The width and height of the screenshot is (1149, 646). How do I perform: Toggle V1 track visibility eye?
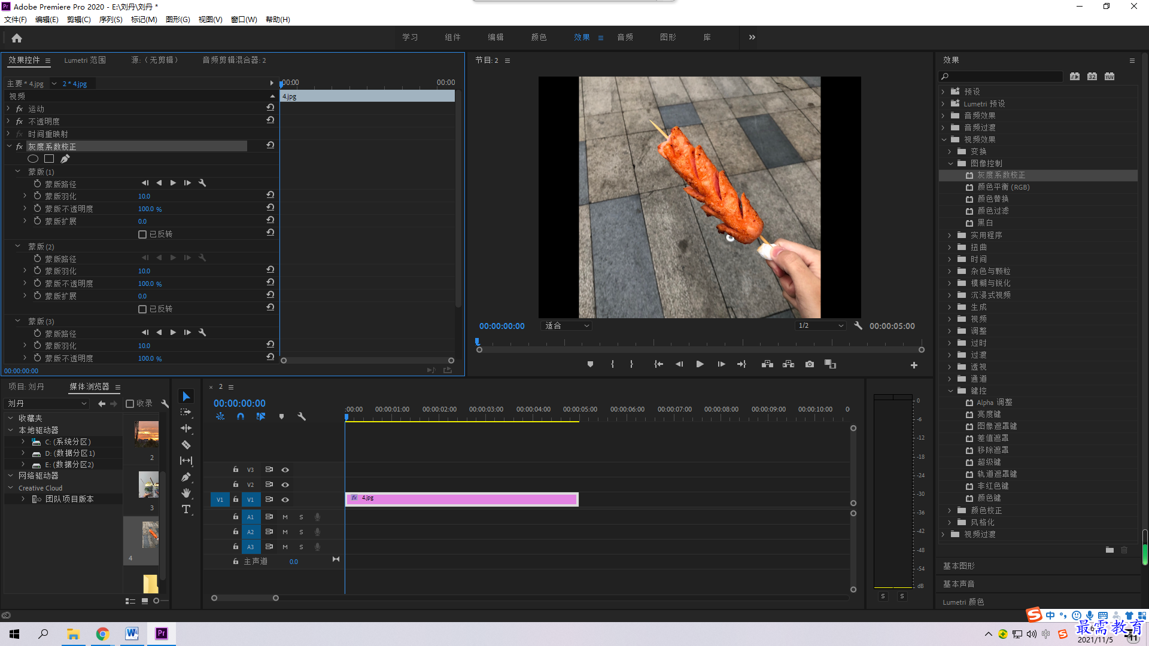click(285, 500)
